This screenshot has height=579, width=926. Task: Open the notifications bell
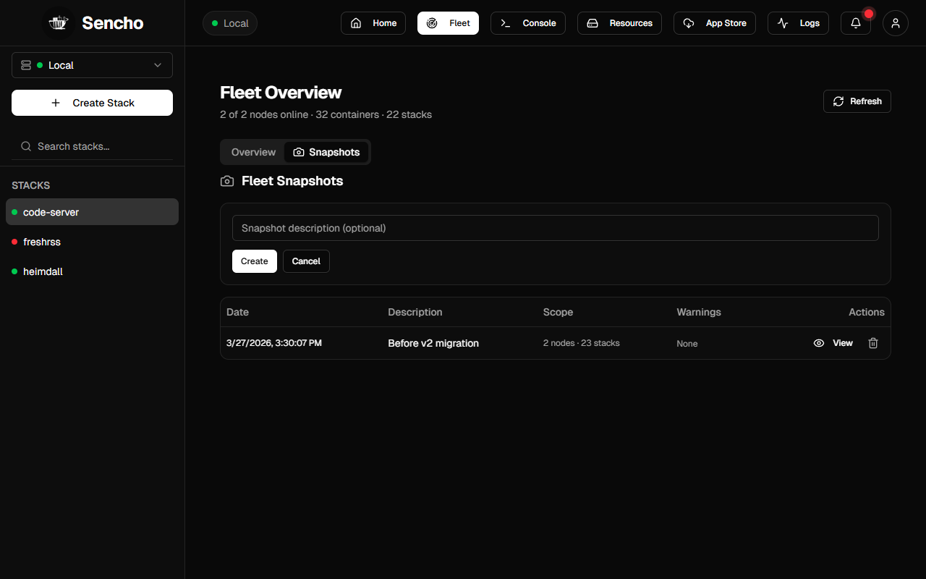856,23
